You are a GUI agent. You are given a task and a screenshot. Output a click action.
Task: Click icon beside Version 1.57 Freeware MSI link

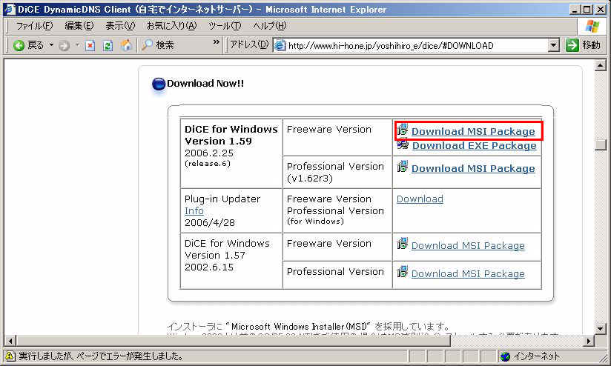click(x=403, y=244)
